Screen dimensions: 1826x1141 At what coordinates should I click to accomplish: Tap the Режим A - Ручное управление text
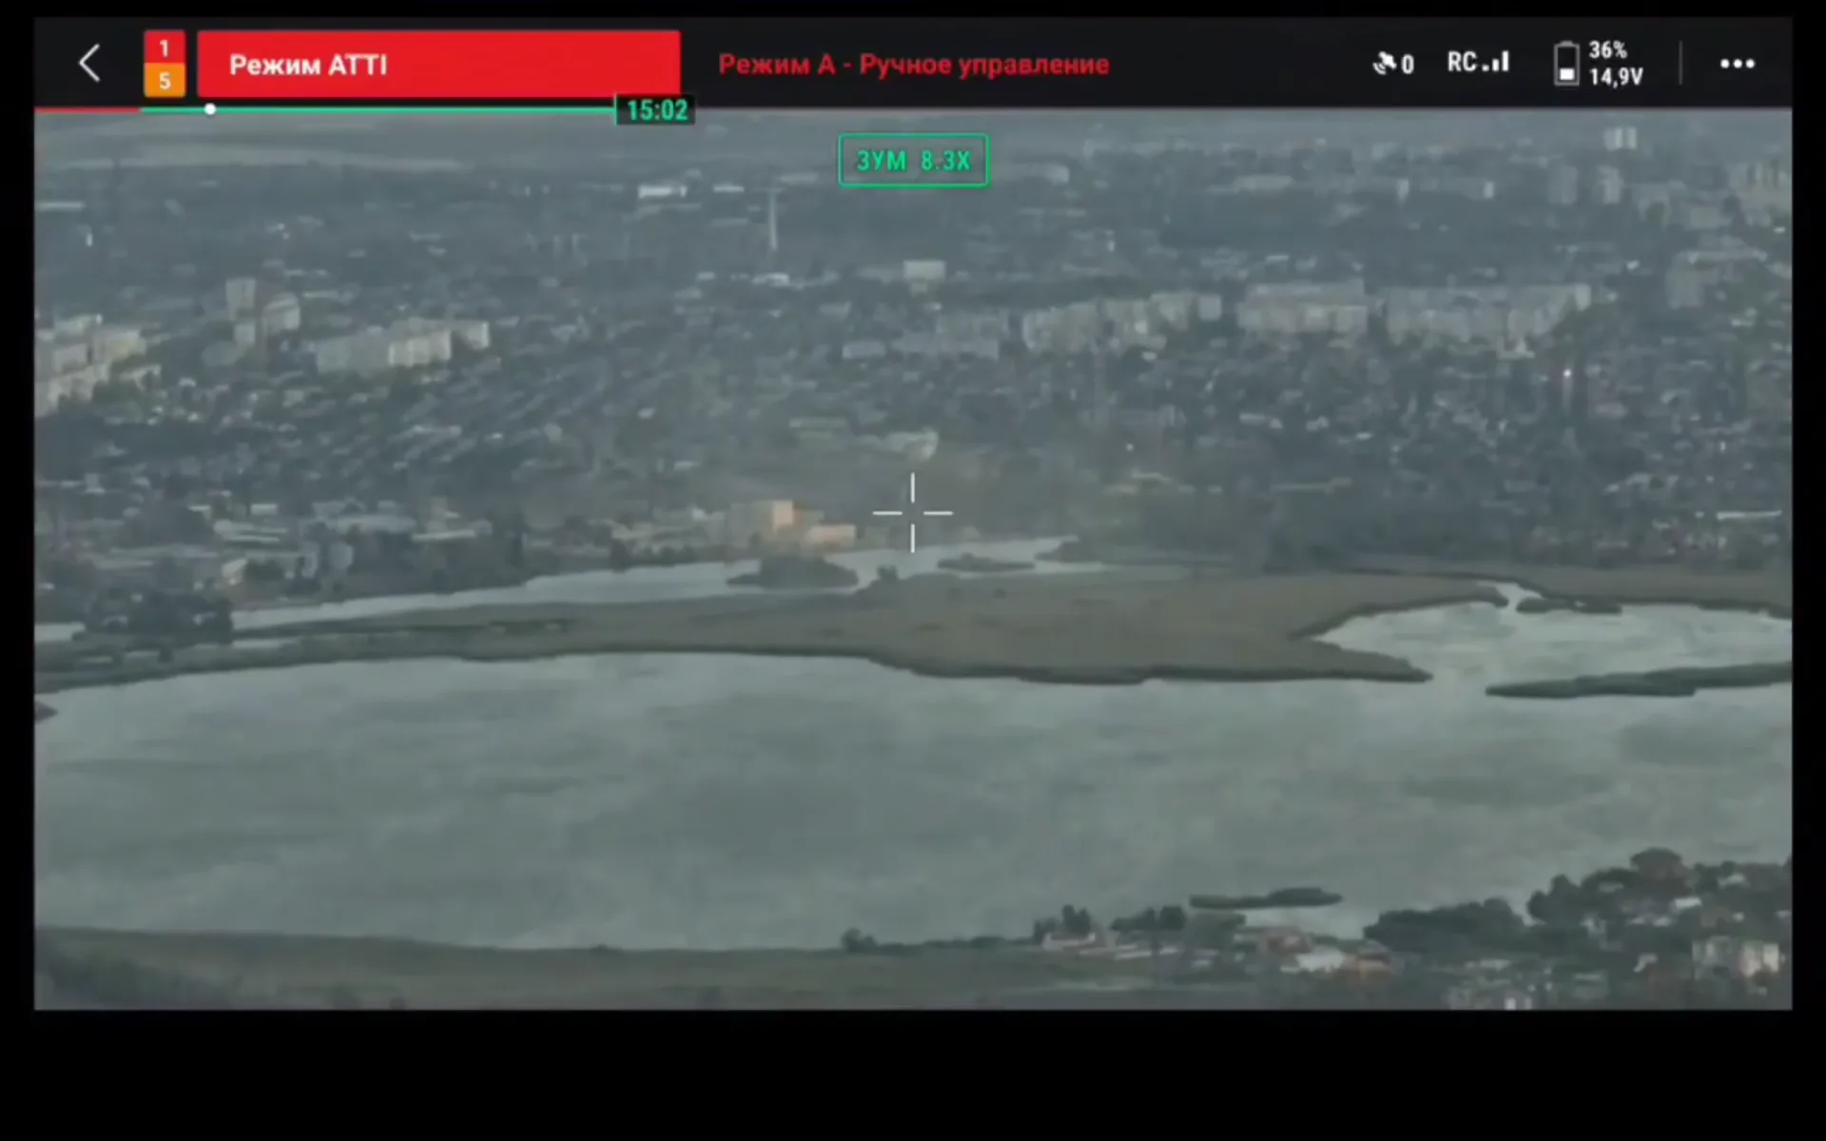click(913, 64)
